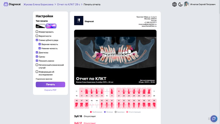220x124 pixels.
Task: Uncheck Верхняя челюсть option
Action: [x=40, y=44]
